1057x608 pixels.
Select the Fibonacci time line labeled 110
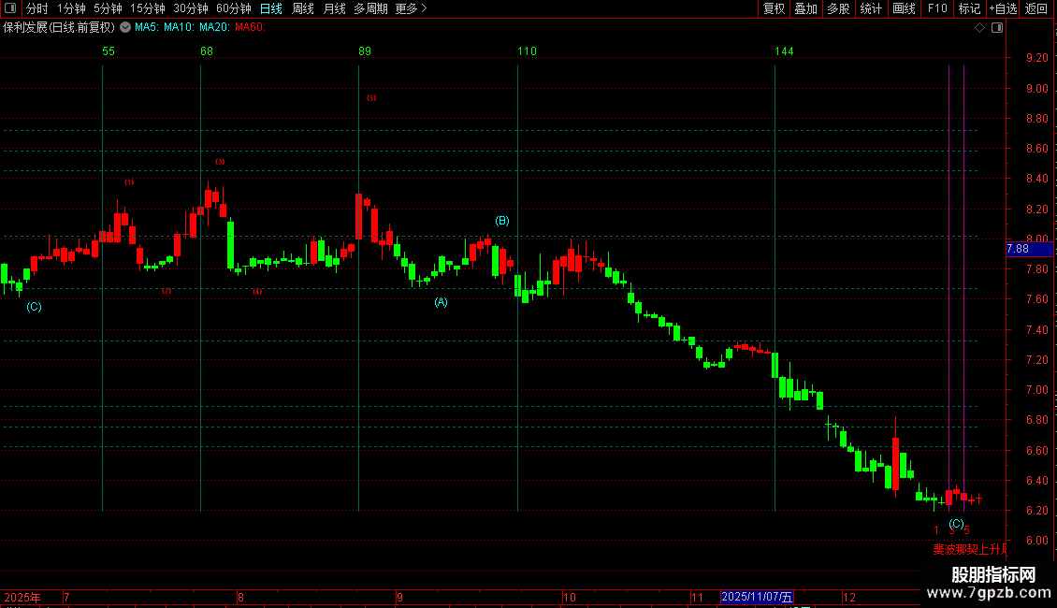coord(517,286)
